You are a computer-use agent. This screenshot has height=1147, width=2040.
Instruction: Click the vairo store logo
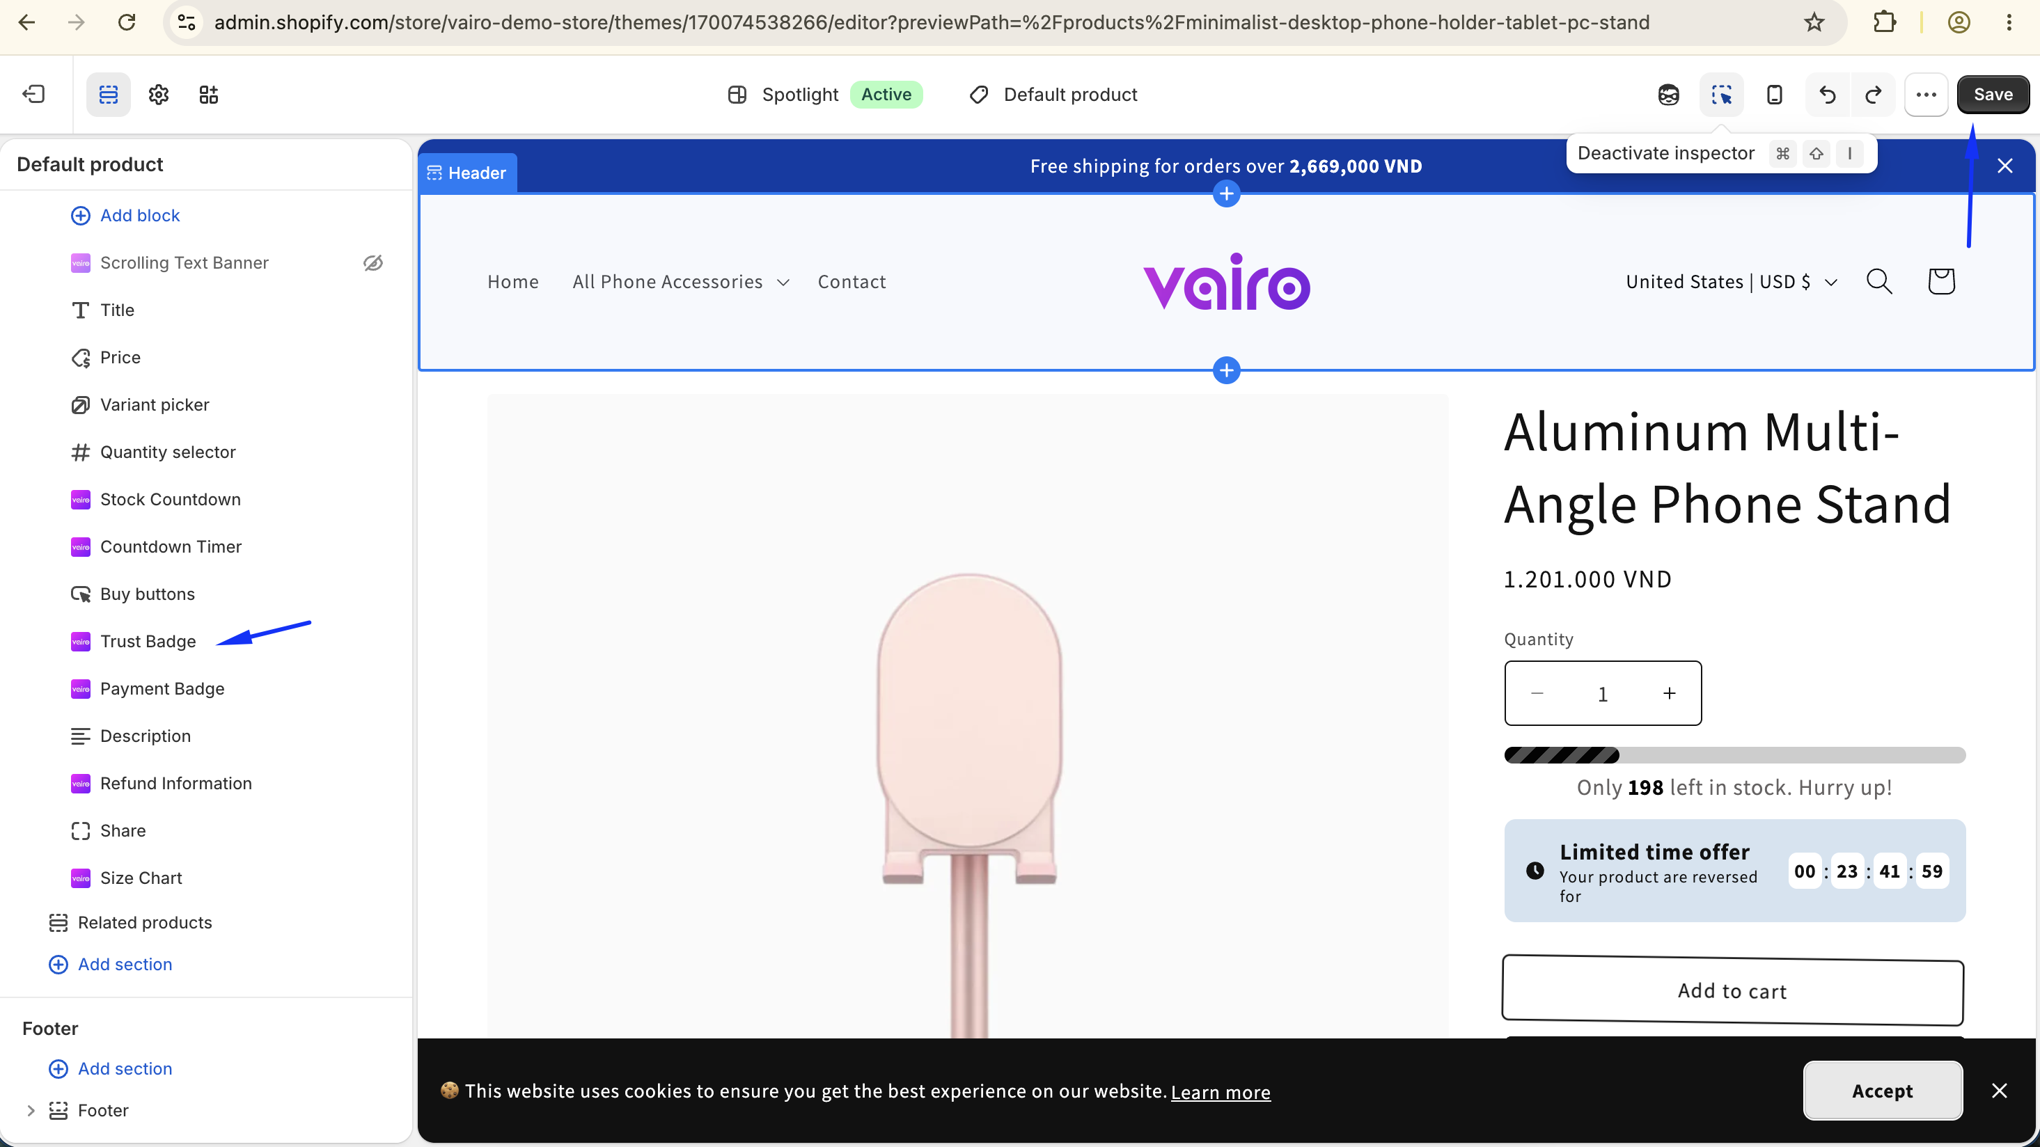pos(1227,282)
